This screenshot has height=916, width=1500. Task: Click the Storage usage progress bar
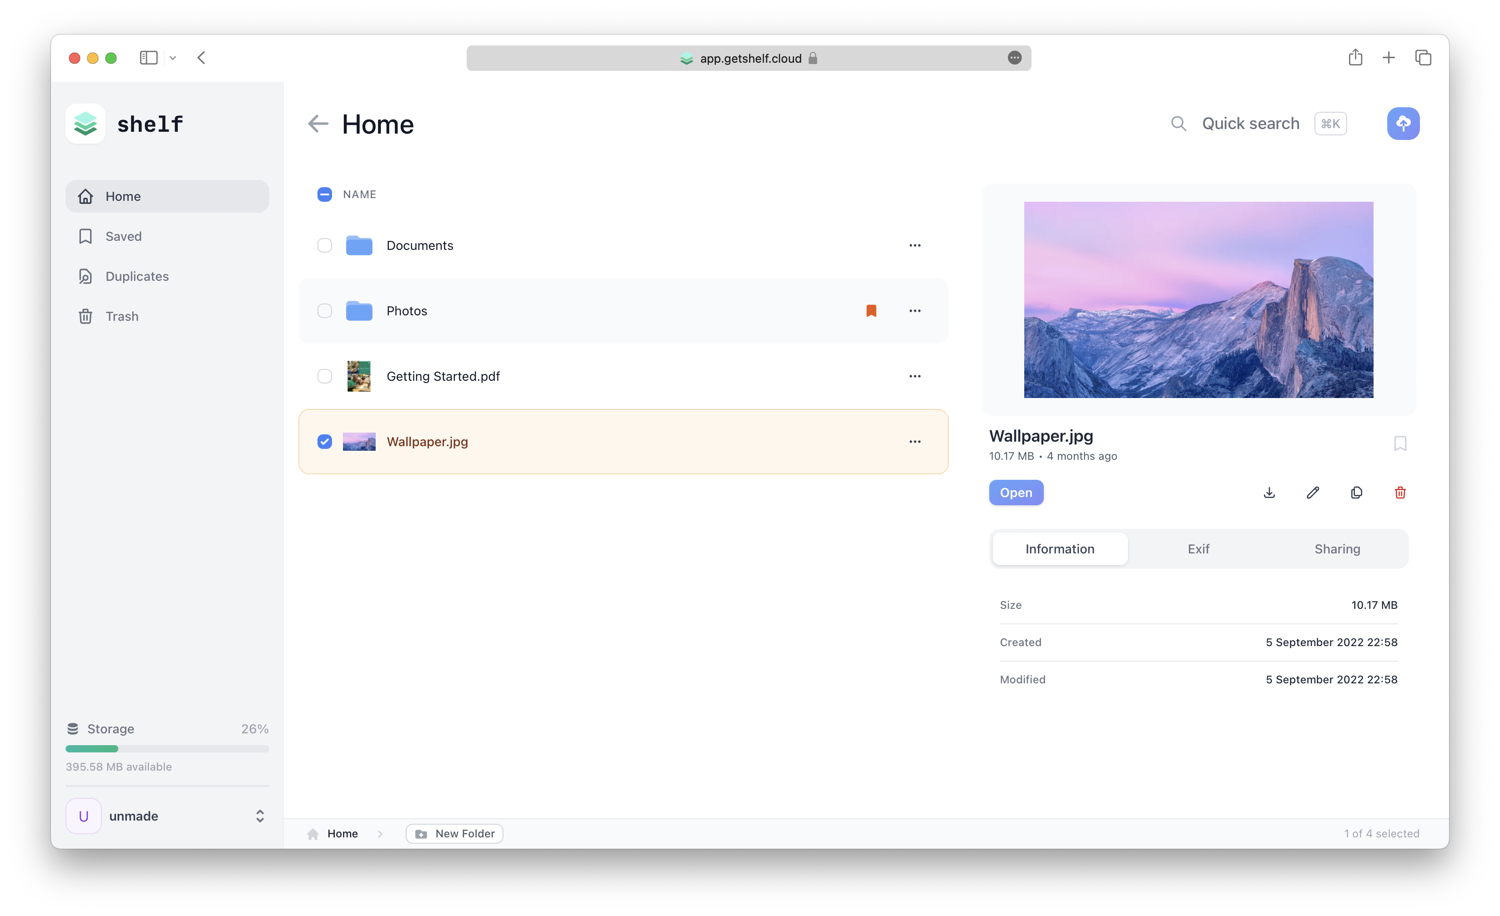167,749
